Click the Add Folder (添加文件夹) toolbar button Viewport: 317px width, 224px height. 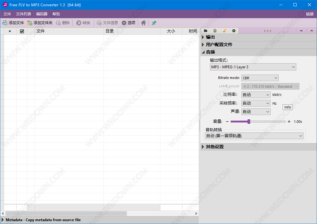click(40, 23)
